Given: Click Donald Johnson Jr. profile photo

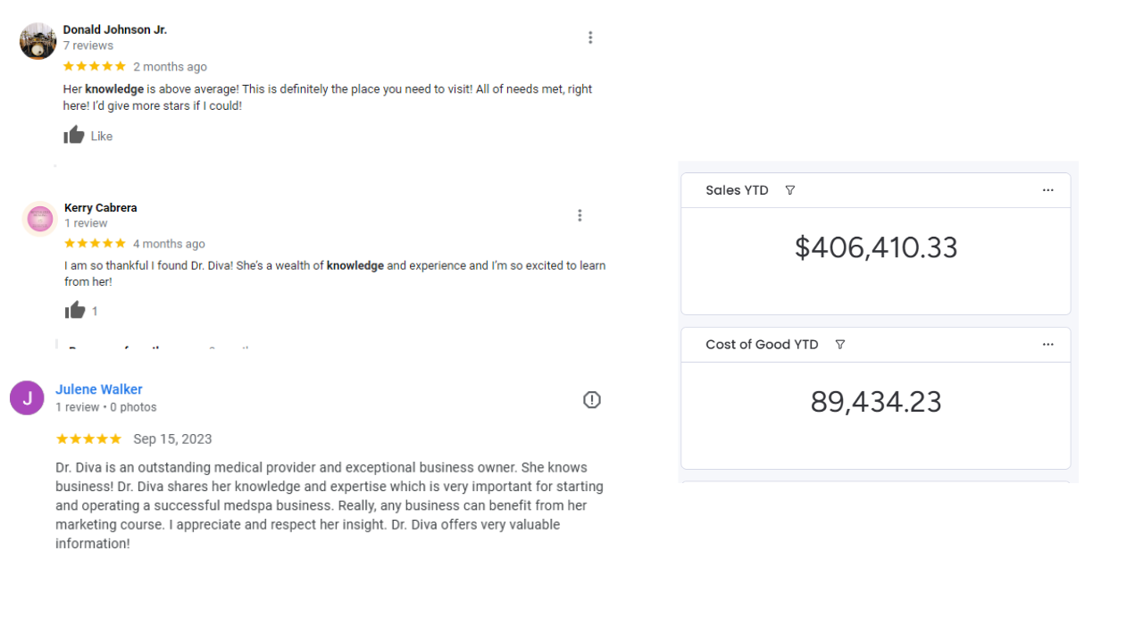Looking at the screenshot, I should click(38, 41).
